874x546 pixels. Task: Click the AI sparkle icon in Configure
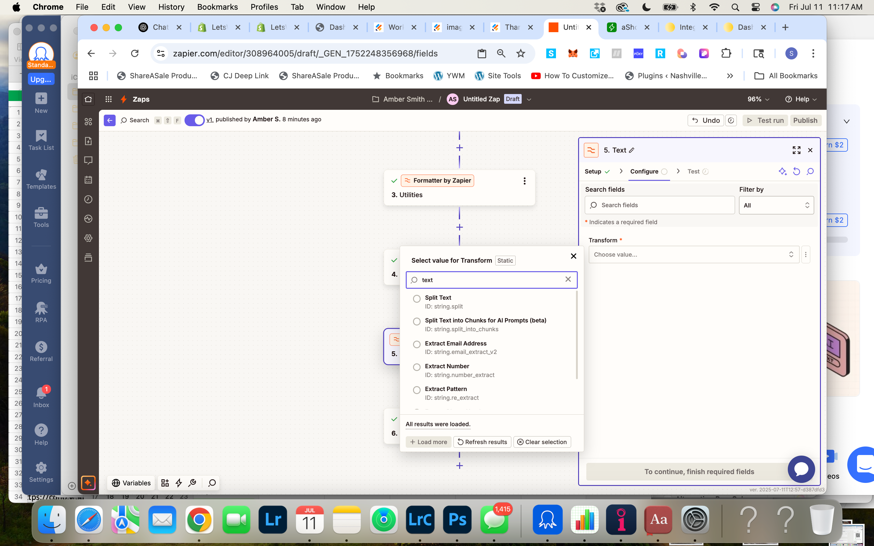pos(782,171)
